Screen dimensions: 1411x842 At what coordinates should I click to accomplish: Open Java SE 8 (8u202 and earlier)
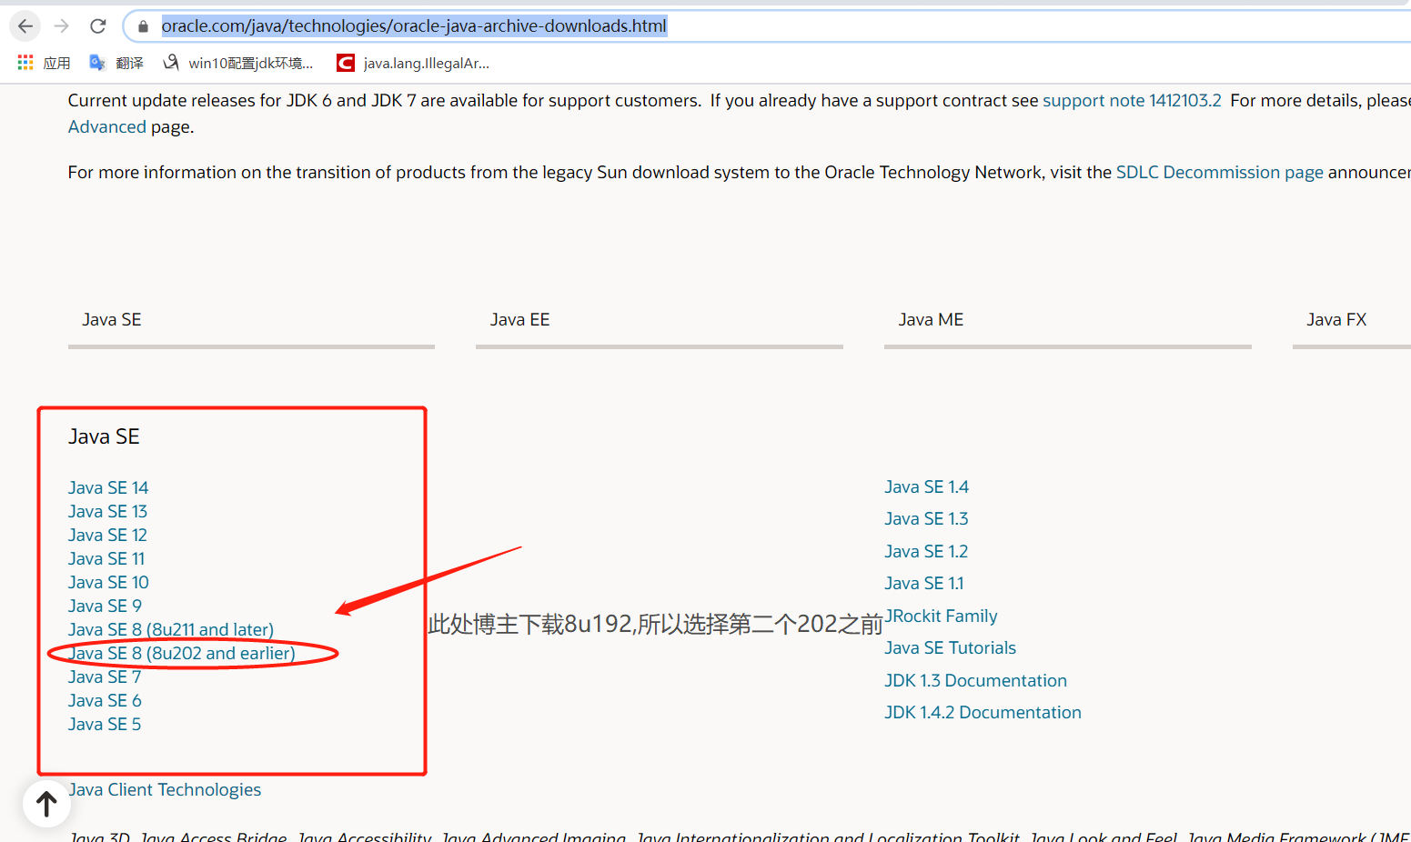pos(181,653)
